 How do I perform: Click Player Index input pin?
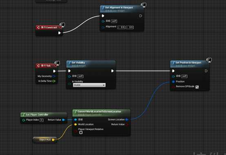pos(24,120)
